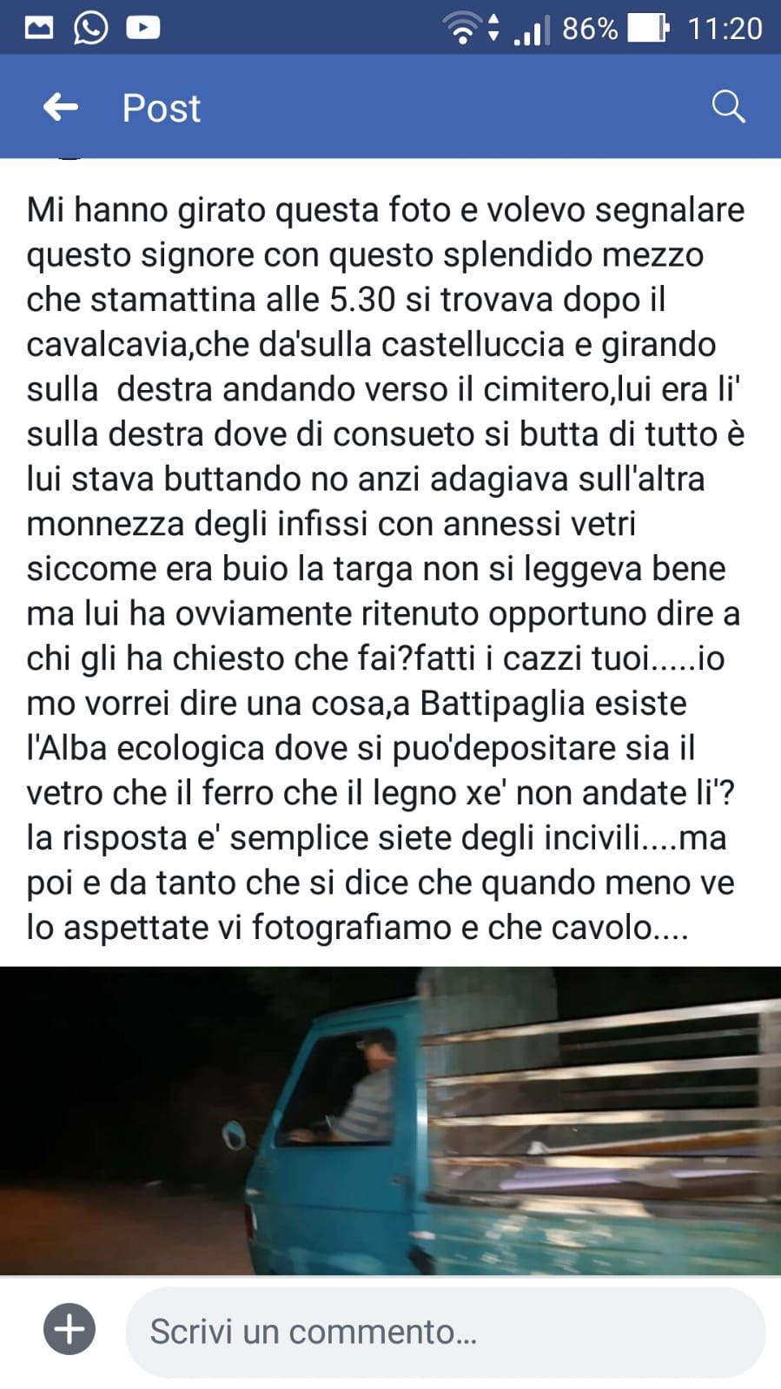This screenshot has width=781, height=1389.
Task: Tap the last line ending 'che cavolo....'
Action: [x=357, y=928]
